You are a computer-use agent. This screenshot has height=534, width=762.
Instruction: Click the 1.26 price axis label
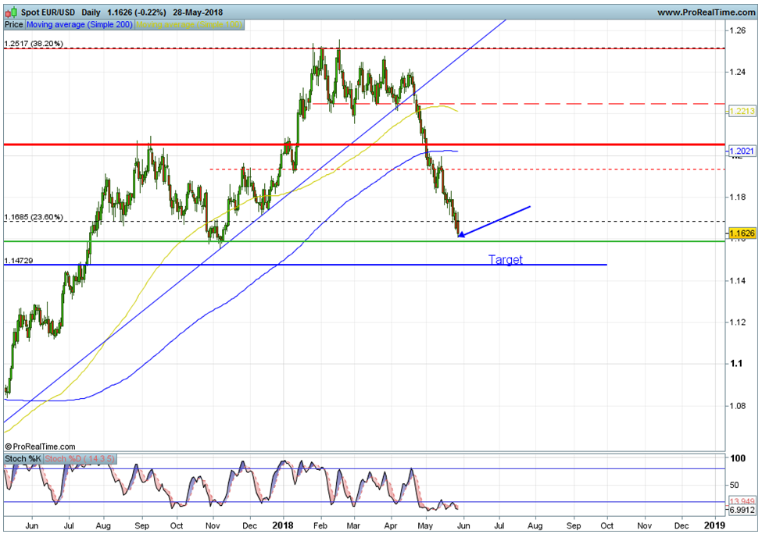click(737, 30)
